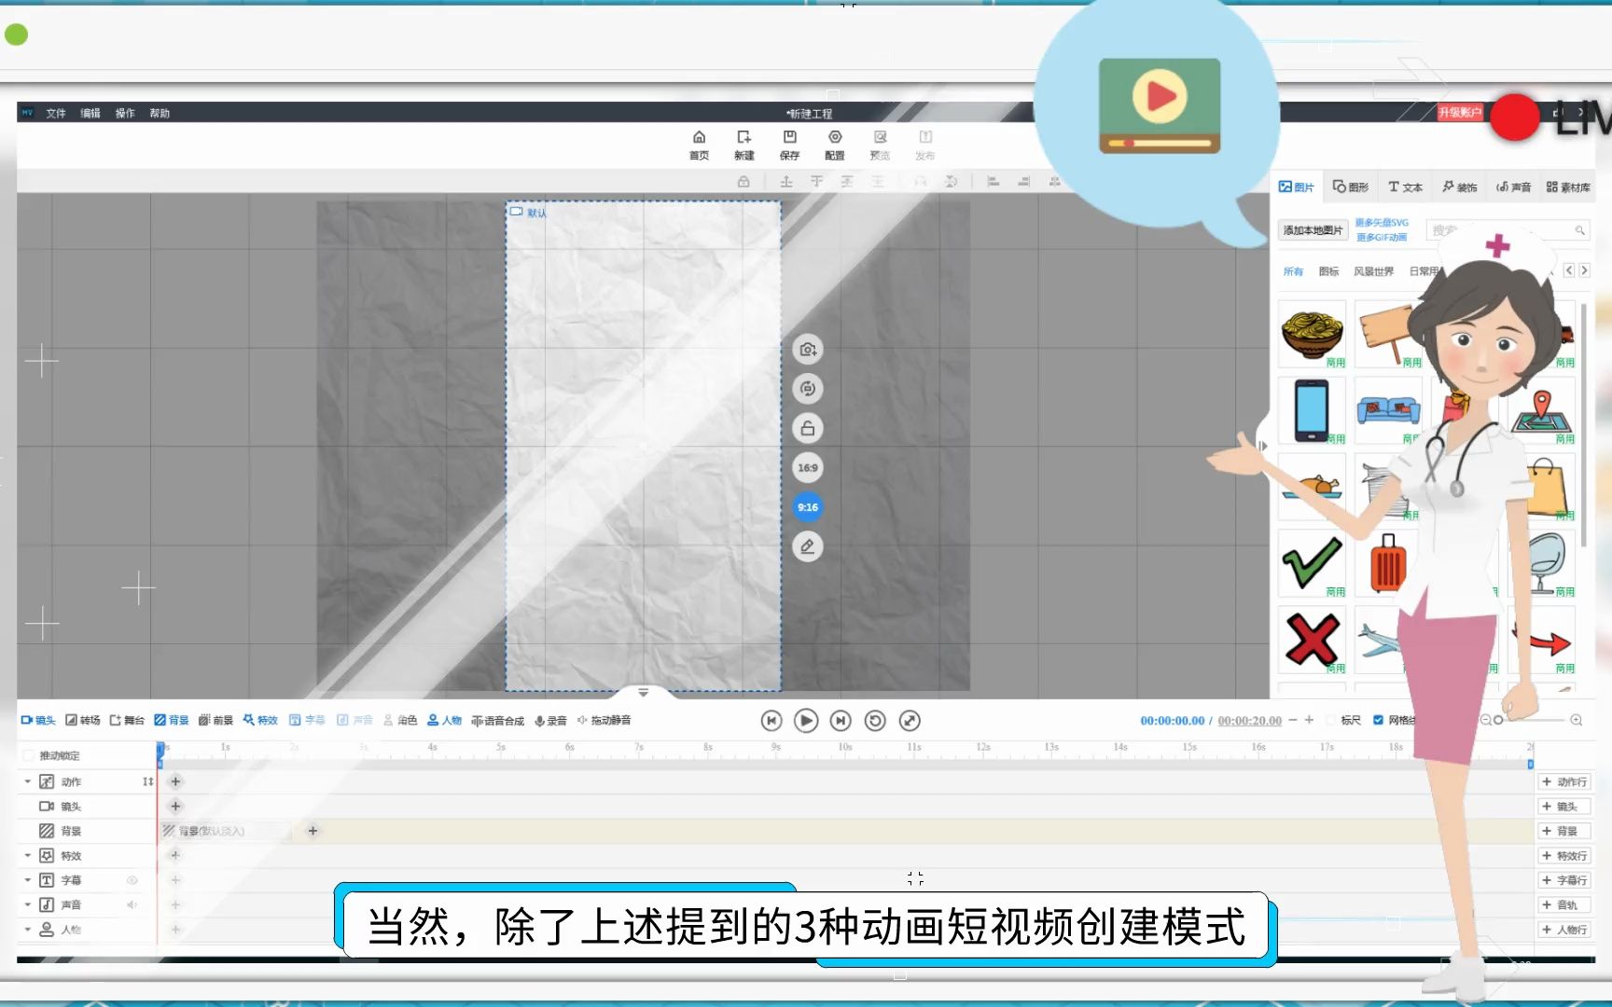
Task: Open the 操作 menu
Action: point(125,113)
